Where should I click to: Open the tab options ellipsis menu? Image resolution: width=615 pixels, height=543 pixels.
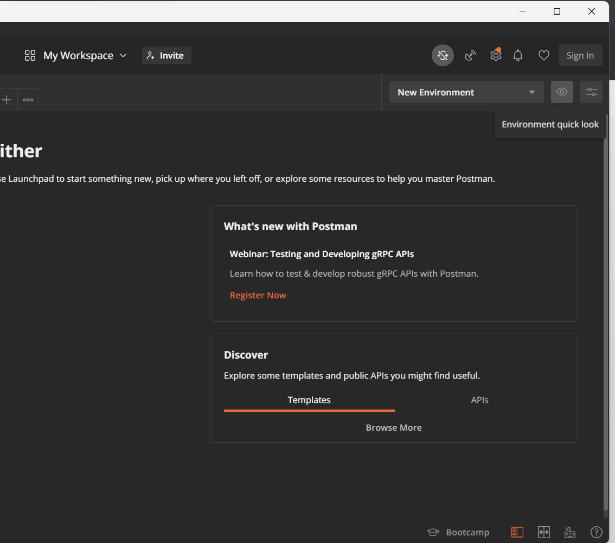(28, 100)
